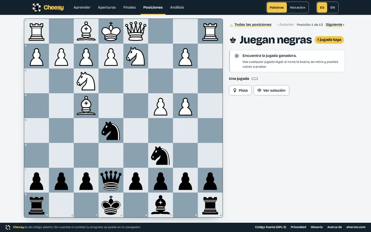This screenshot has width=371, height=232.
Task: Select the black pawn on d7
Action: [x=135, y=180]
